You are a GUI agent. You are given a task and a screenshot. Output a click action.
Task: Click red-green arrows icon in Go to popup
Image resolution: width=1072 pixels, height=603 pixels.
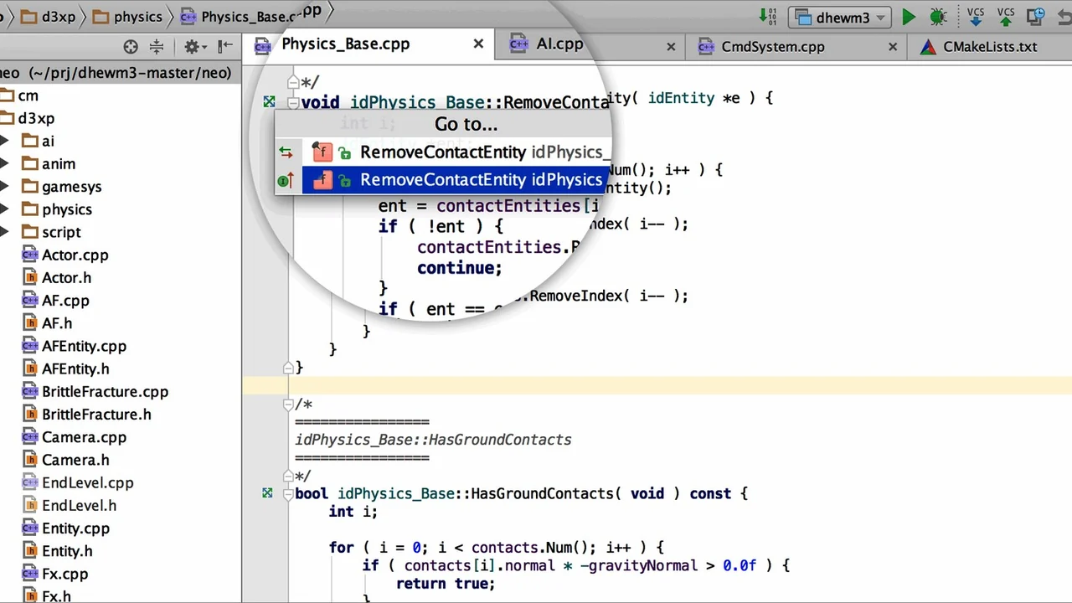pyautogui.click(x=286, y=152)
